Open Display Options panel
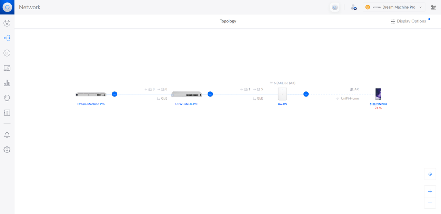Image resolution: width=441 pixels, height=214 pixels. click(x=408, y=21)
